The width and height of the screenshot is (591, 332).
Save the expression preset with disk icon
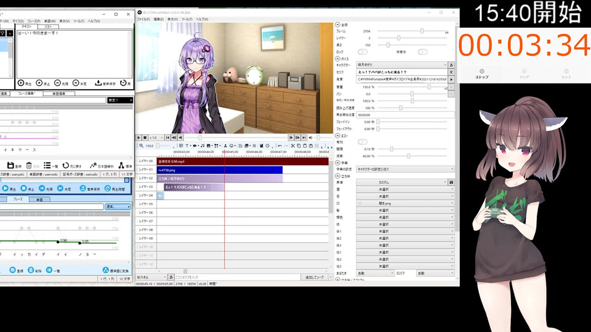(x=451, y=182)
